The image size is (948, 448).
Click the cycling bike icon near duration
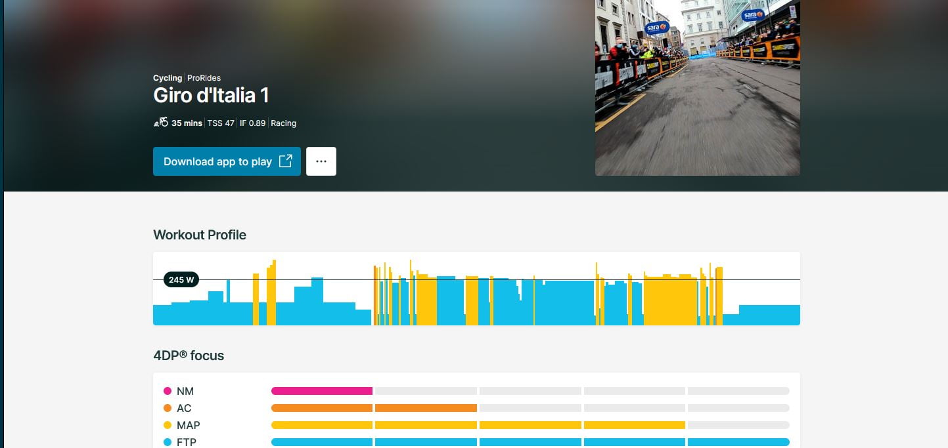[160, 121]
